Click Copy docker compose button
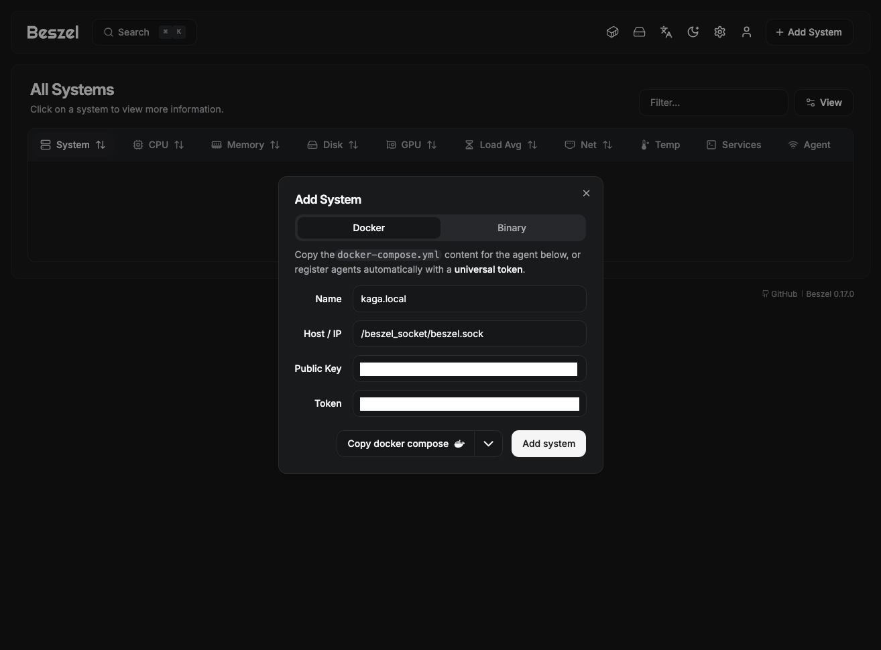The height and width of the screenshot is (650, 881). click(x=405, y=444)
